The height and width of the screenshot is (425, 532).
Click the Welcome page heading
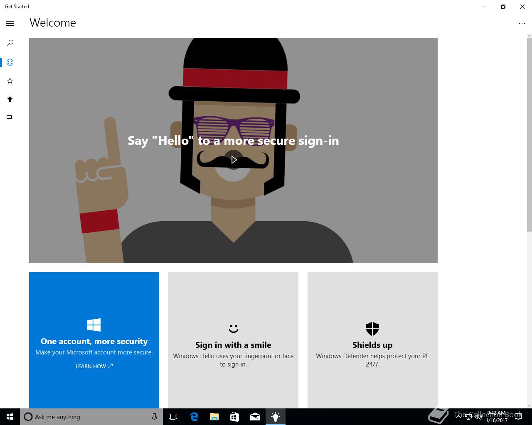point(53,23)
